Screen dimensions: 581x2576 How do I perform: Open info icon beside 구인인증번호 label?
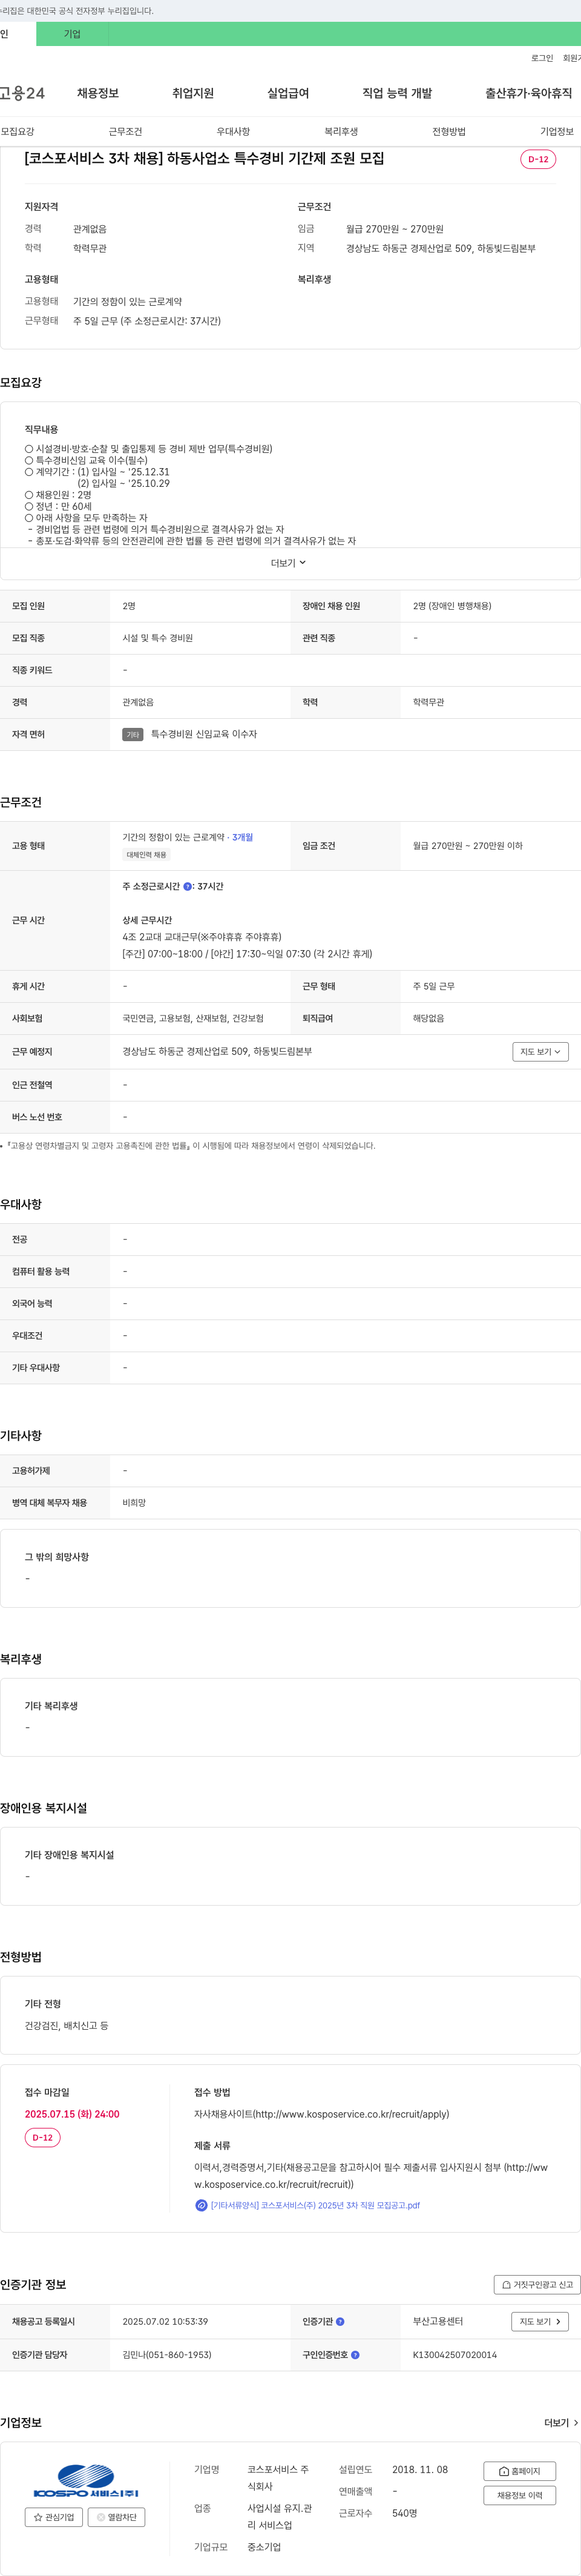tap(355, 2354)
